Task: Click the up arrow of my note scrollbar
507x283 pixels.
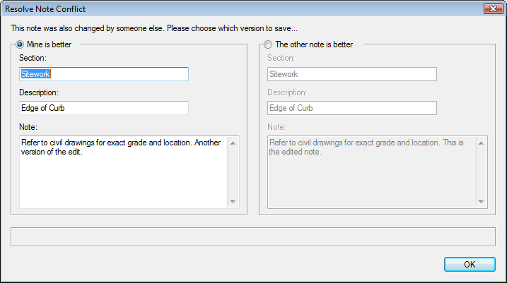Action: pyautogui.click(x=233, y=143)
